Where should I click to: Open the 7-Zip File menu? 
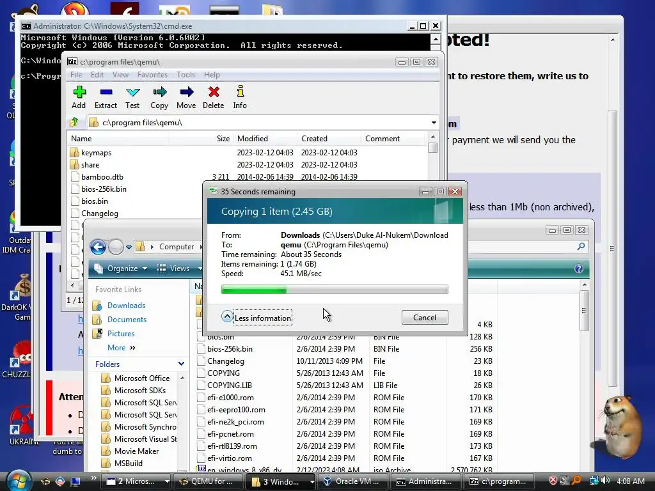76,75
